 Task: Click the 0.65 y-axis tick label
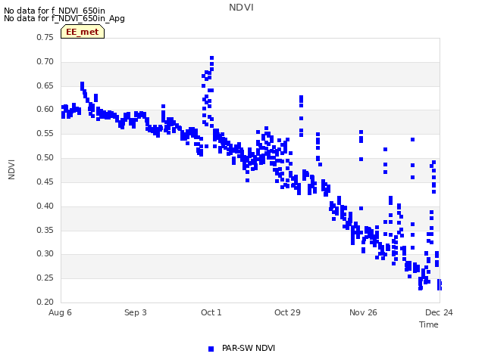click(x=45, y=85)
